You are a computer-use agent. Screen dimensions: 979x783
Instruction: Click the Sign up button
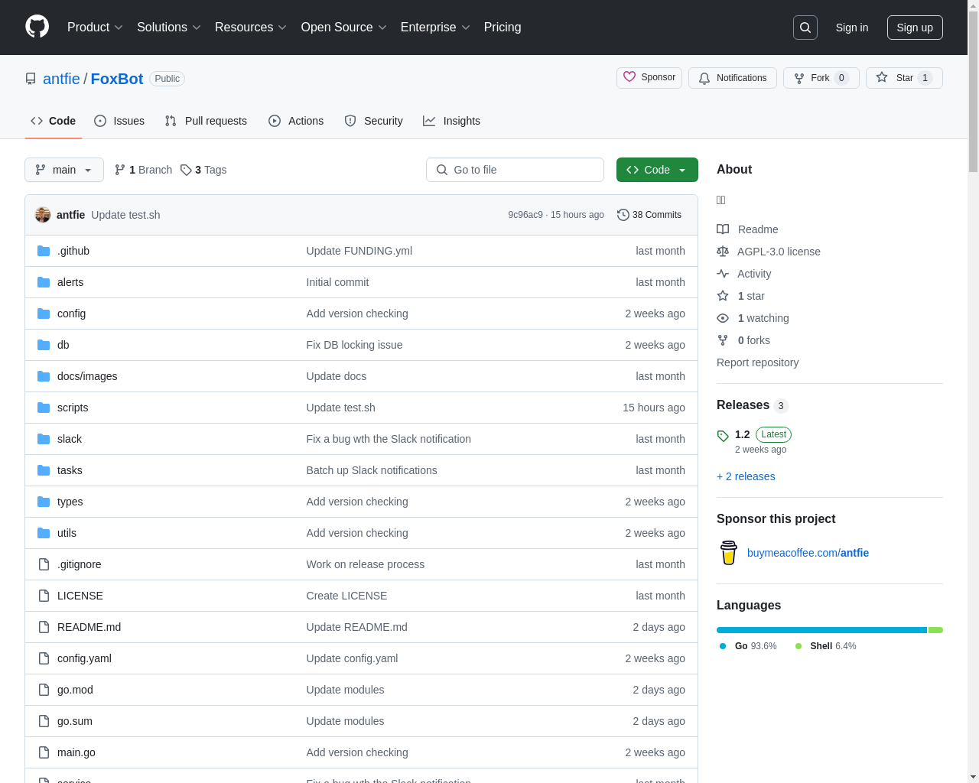point(915,28)
